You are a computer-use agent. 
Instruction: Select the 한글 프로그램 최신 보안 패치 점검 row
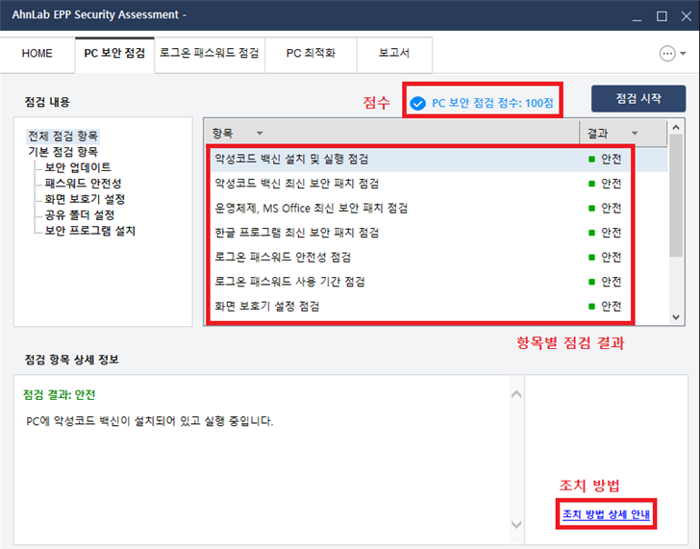tap(297, 233)
